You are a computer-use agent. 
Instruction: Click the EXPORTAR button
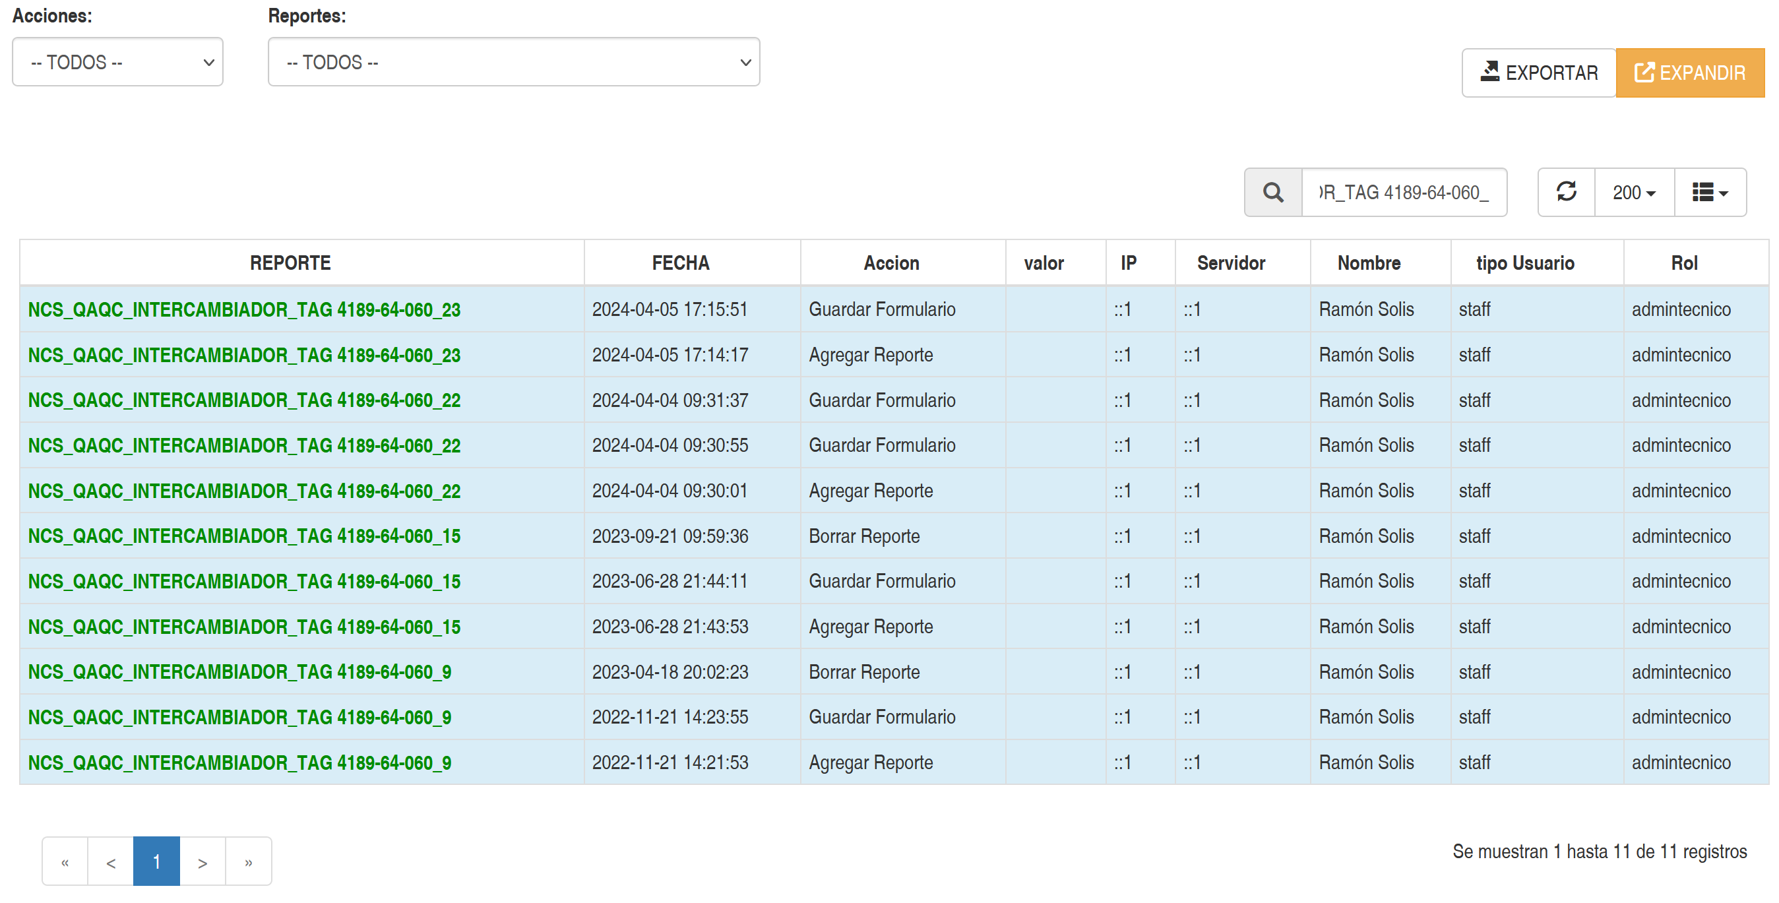[1539, 73]
